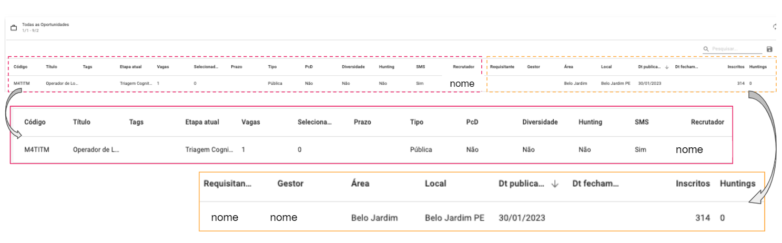Screen dimensions: 782x243
Task: Click the 314 Inscritos value in the orange enlarged panel
Action: click(x=702, y=218)
